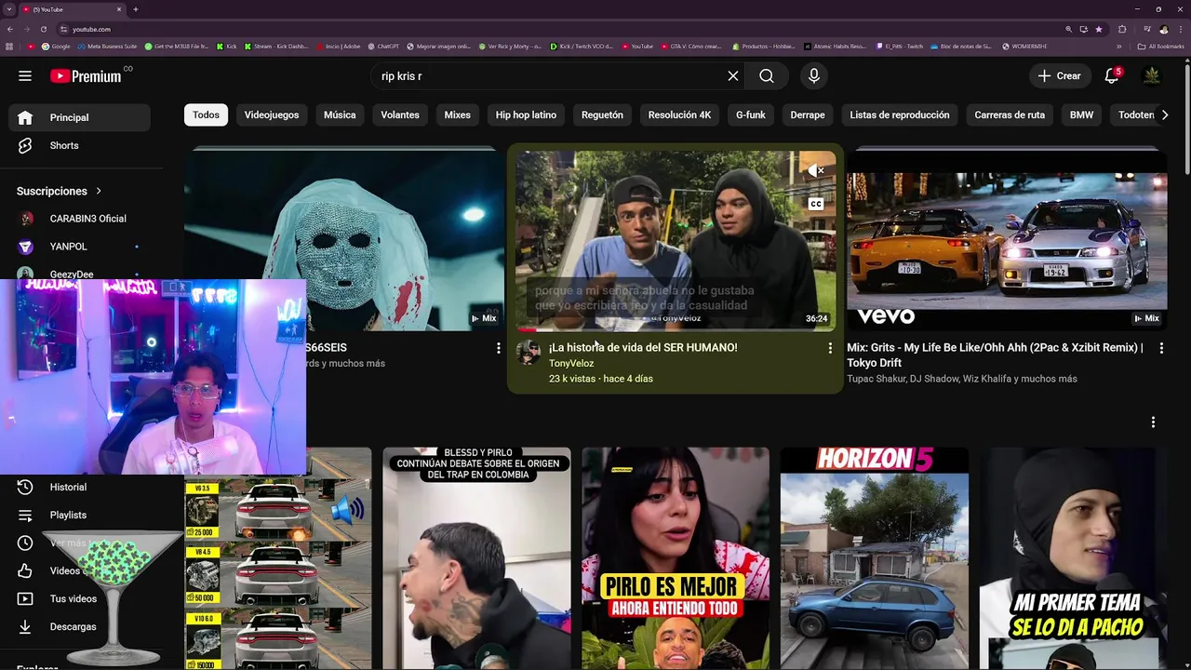Open TonyVeloz channel avatar
Screen dimensions: 1191x670
(x=529, y=353)
